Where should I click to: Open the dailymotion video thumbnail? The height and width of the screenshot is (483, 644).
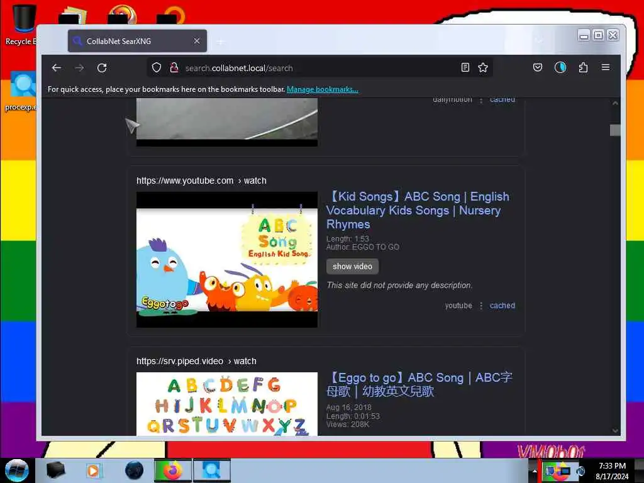tap(226, 122)
